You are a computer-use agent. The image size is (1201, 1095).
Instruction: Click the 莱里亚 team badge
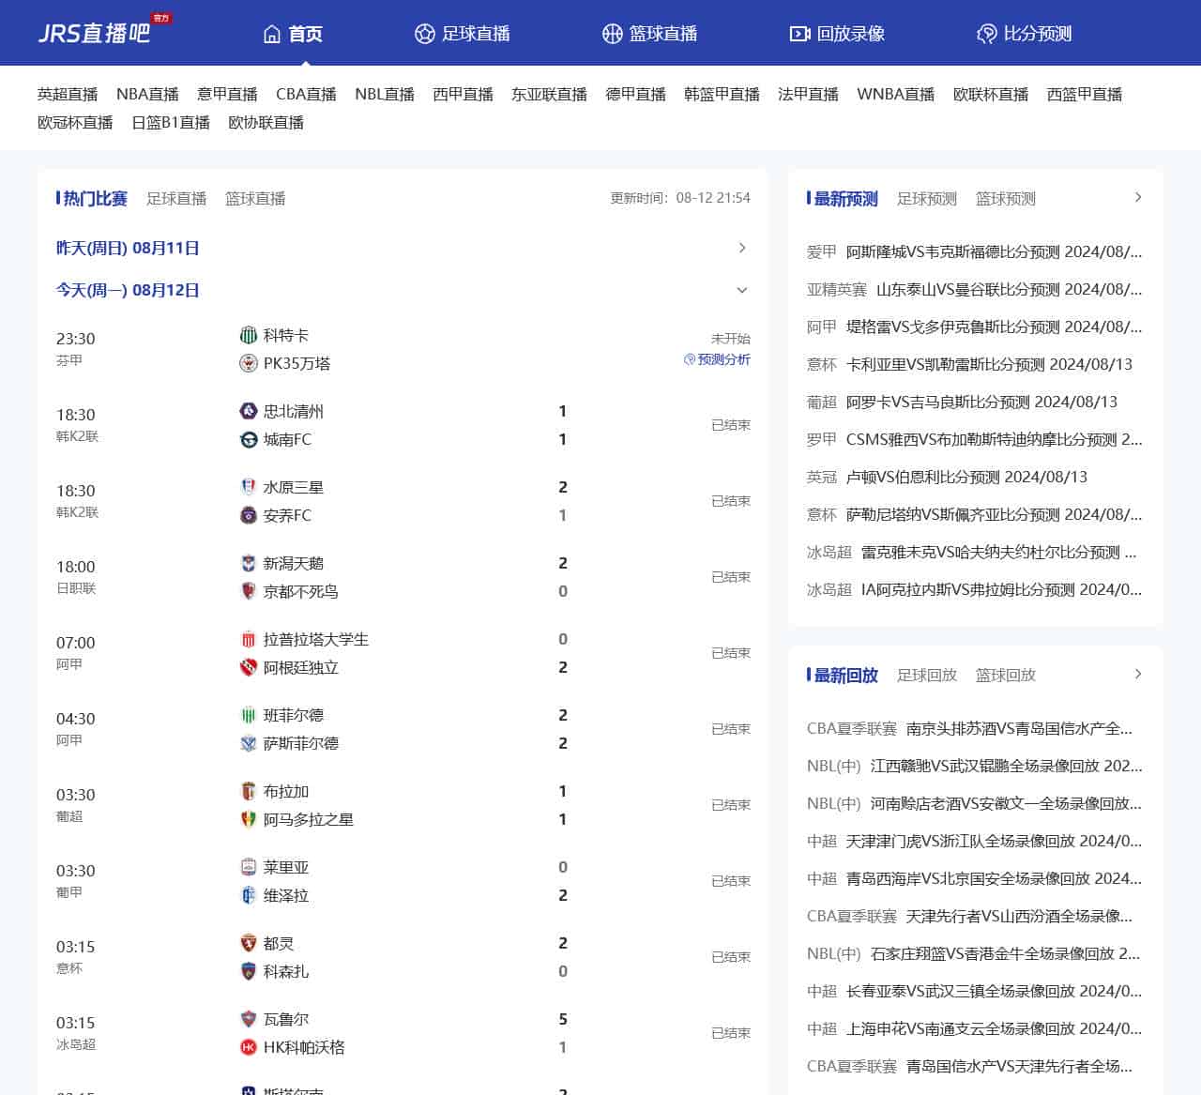[x=249, y=867]
